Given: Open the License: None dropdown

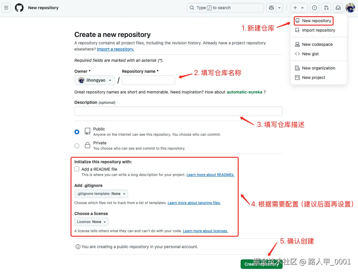Looking at the screenshot, I should coord(91,222).
